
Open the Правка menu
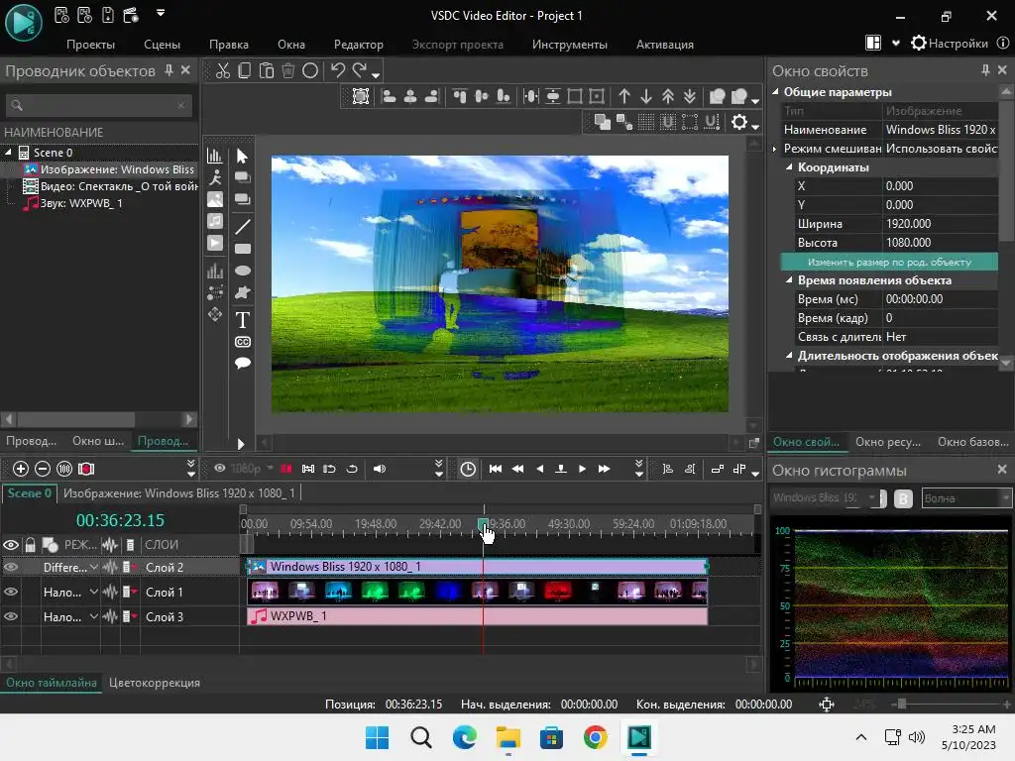click(x=229, y=44)
